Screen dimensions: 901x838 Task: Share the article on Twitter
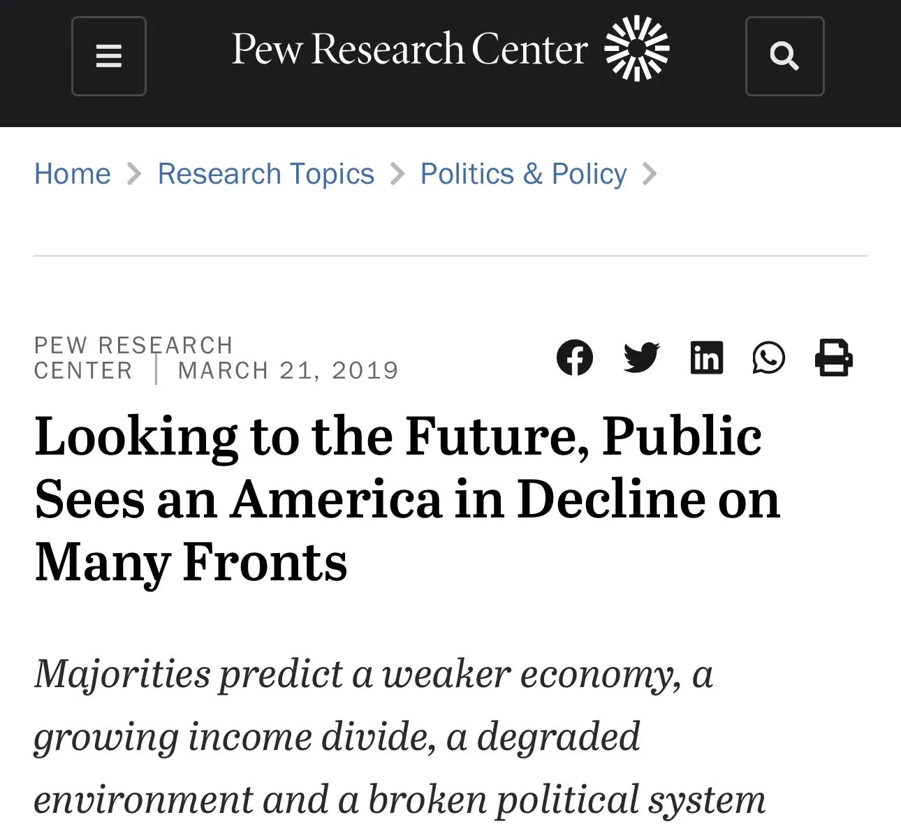[641, 358]
